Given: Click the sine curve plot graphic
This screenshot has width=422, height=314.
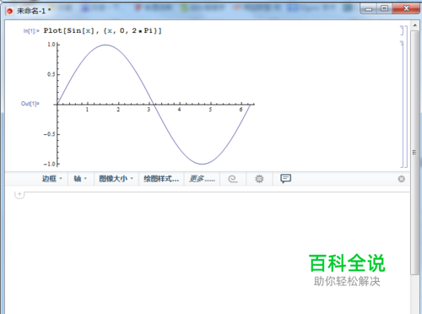Looking at the screenshot, I should tap(154, 105).
